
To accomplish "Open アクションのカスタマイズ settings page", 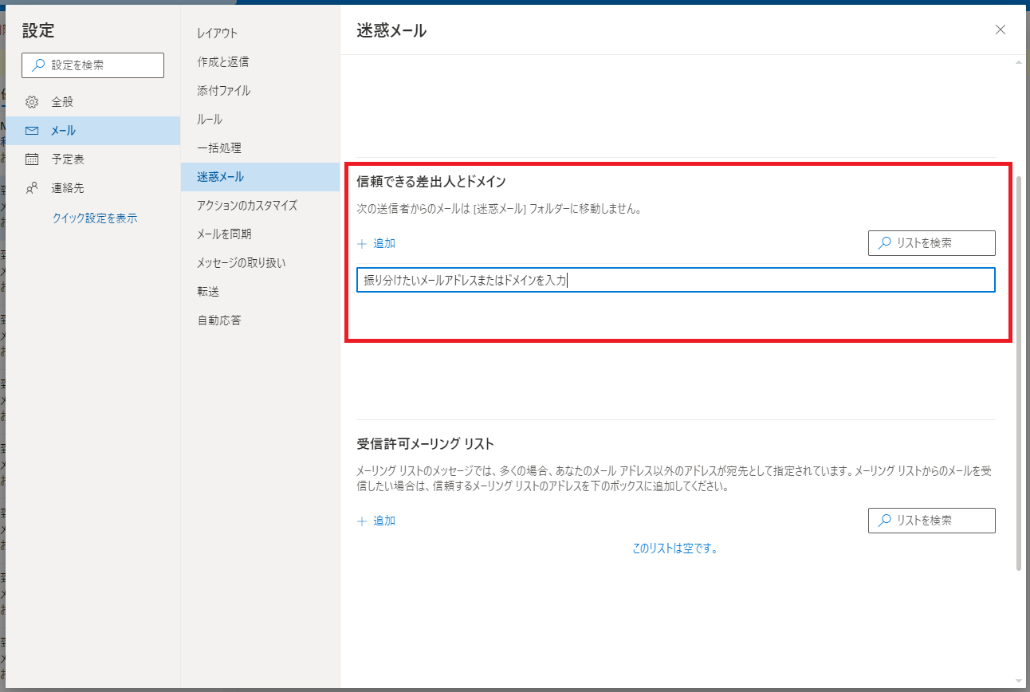I will 260,206.
